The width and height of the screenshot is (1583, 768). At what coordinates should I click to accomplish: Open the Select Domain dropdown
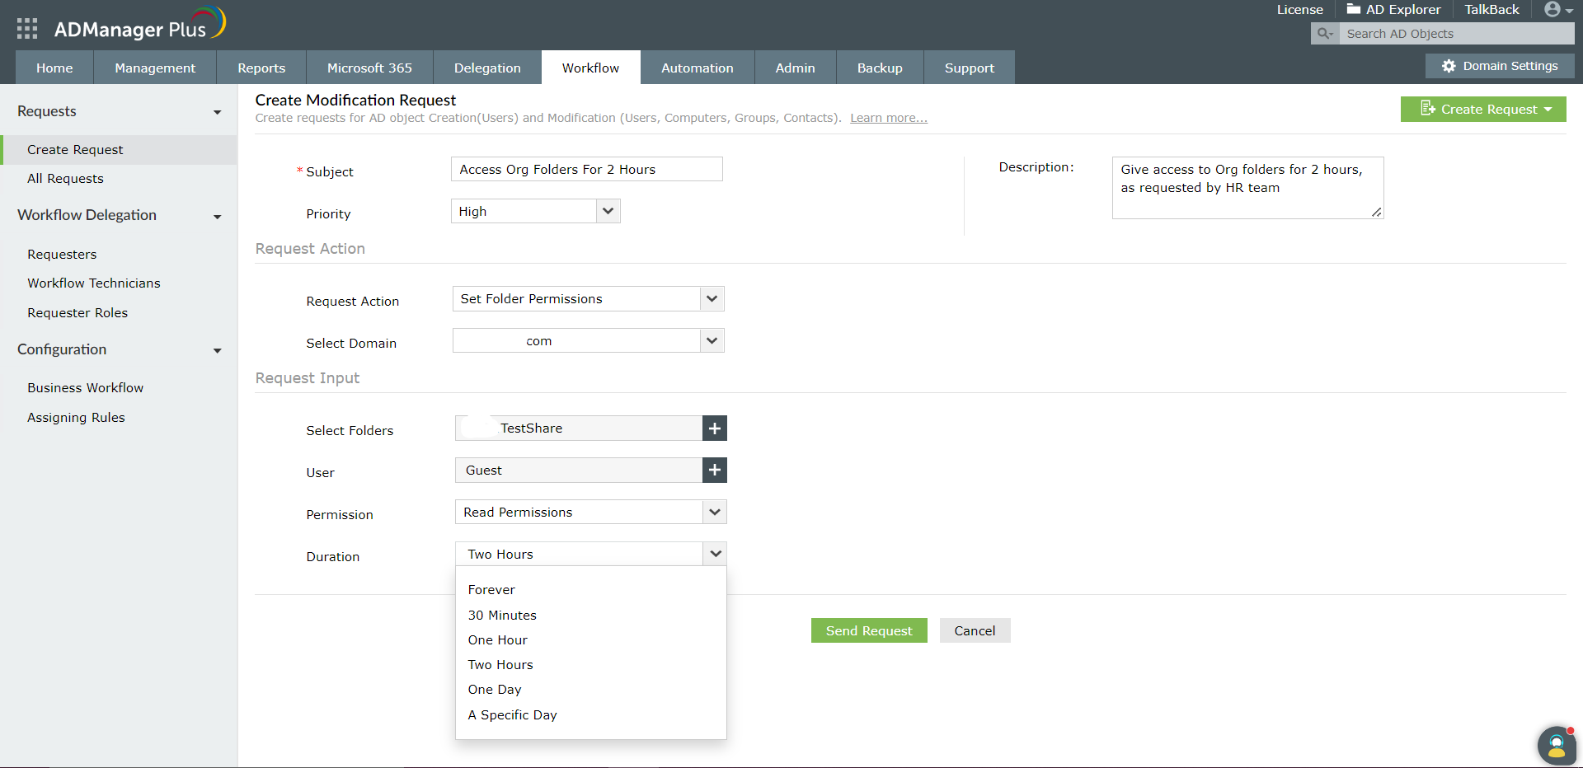click(x=712, y=340)
